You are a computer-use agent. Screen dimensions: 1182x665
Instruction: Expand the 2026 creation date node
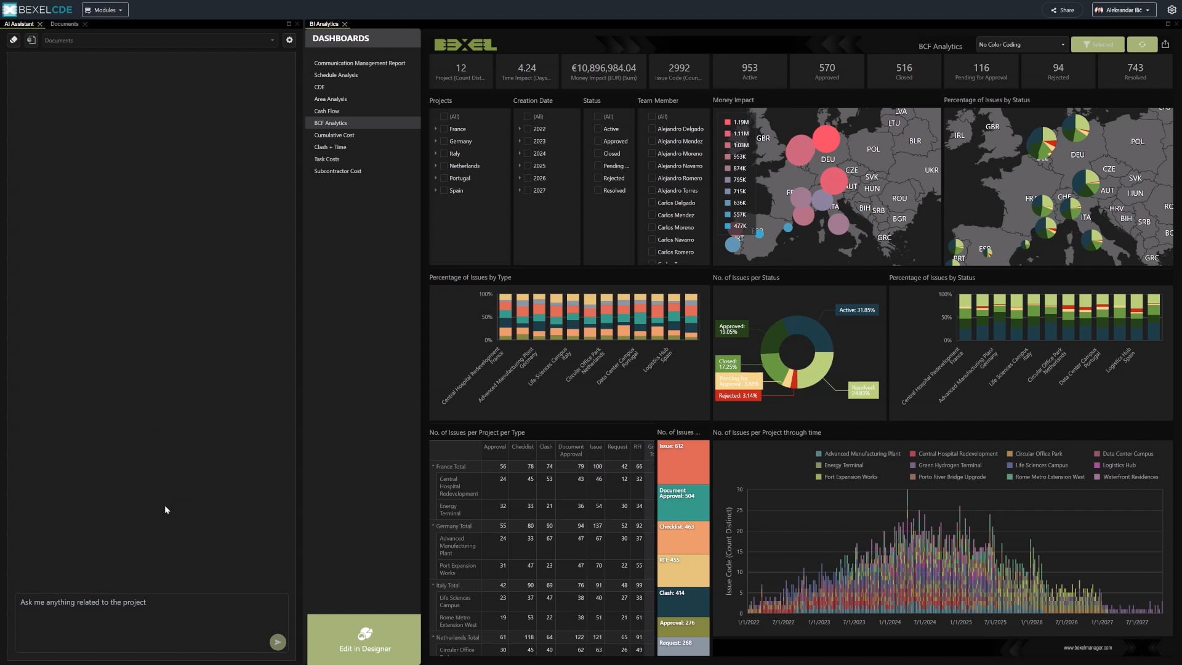[x=520, y=178]
